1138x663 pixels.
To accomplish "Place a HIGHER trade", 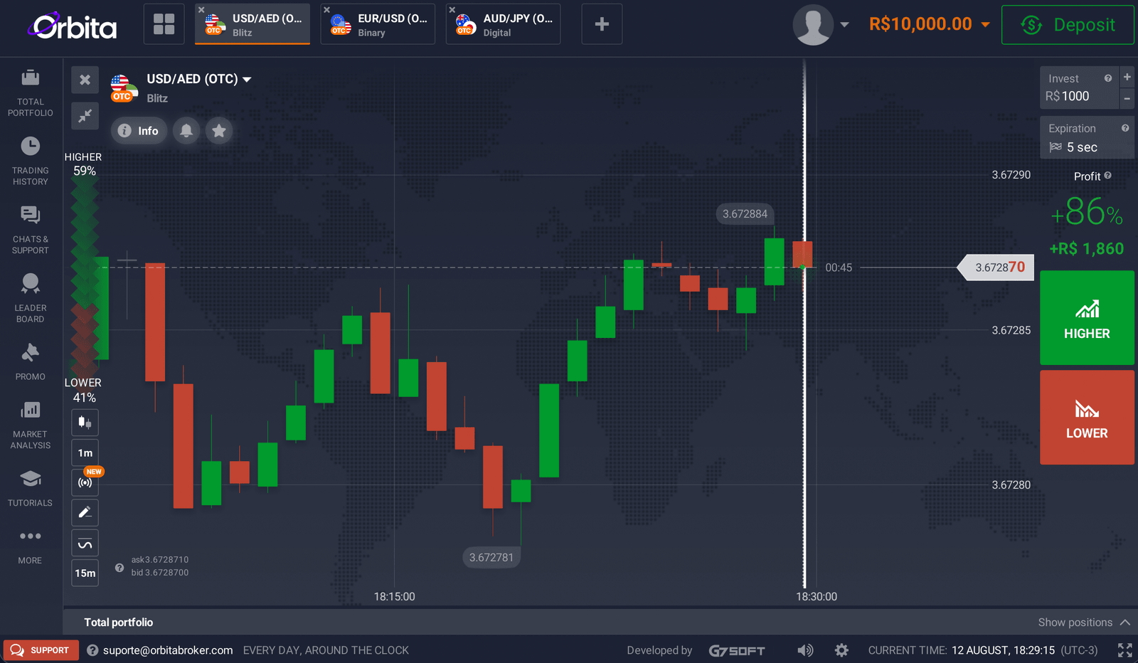I will 1087,318.
